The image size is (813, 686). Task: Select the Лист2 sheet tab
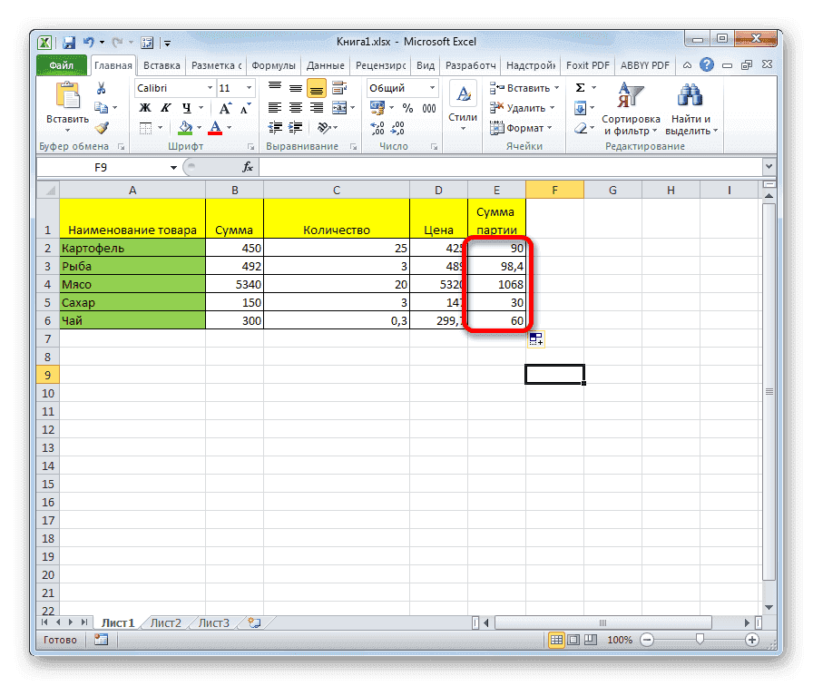[165, 623]
